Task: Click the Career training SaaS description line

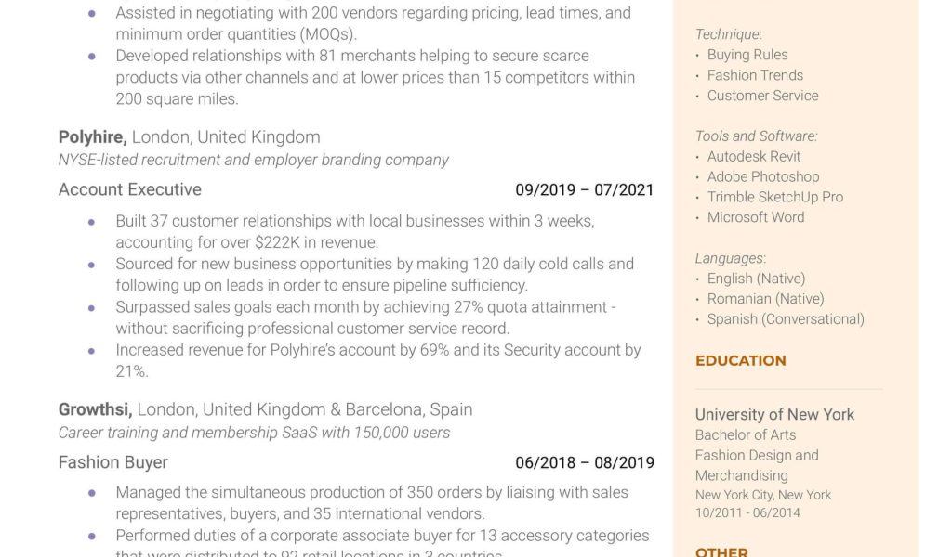Action: (254, 433)
